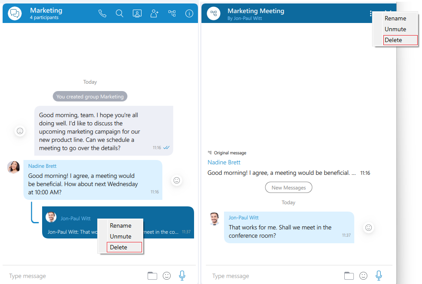Click the By Jon-Paul Witt subtitle
Image resolution: width=422 pixels, height=284 pixels.
pyautogui.click(x=244, y=18)
